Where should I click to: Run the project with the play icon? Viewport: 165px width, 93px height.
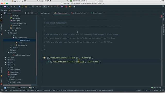click(x=48, y=7)
